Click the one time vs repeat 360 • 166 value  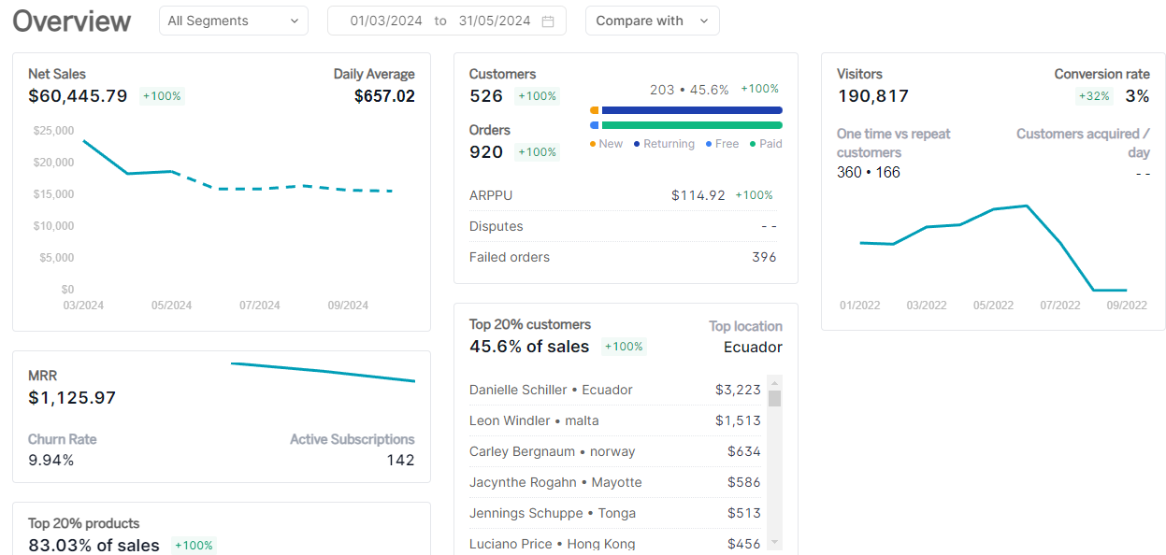869,172
